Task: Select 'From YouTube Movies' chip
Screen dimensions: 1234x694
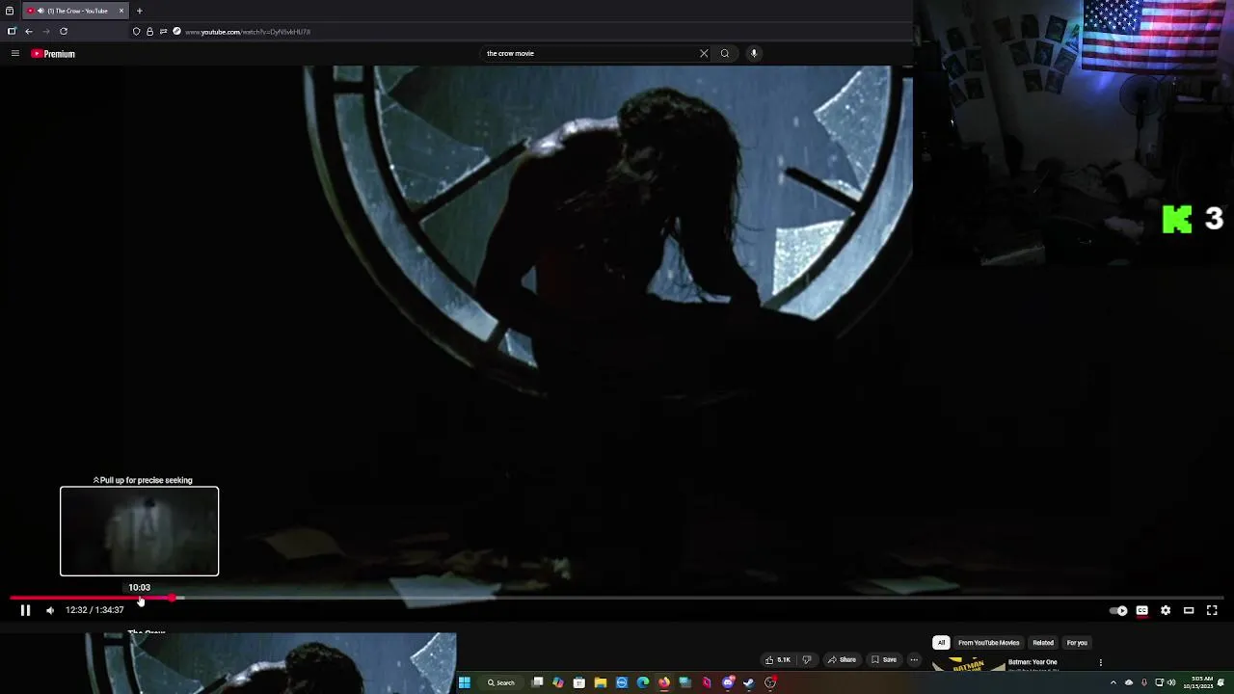Action: (988, 643)
